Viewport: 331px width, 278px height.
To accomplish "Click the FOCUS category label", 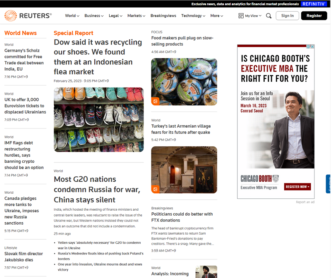I will tap(157, 32).
